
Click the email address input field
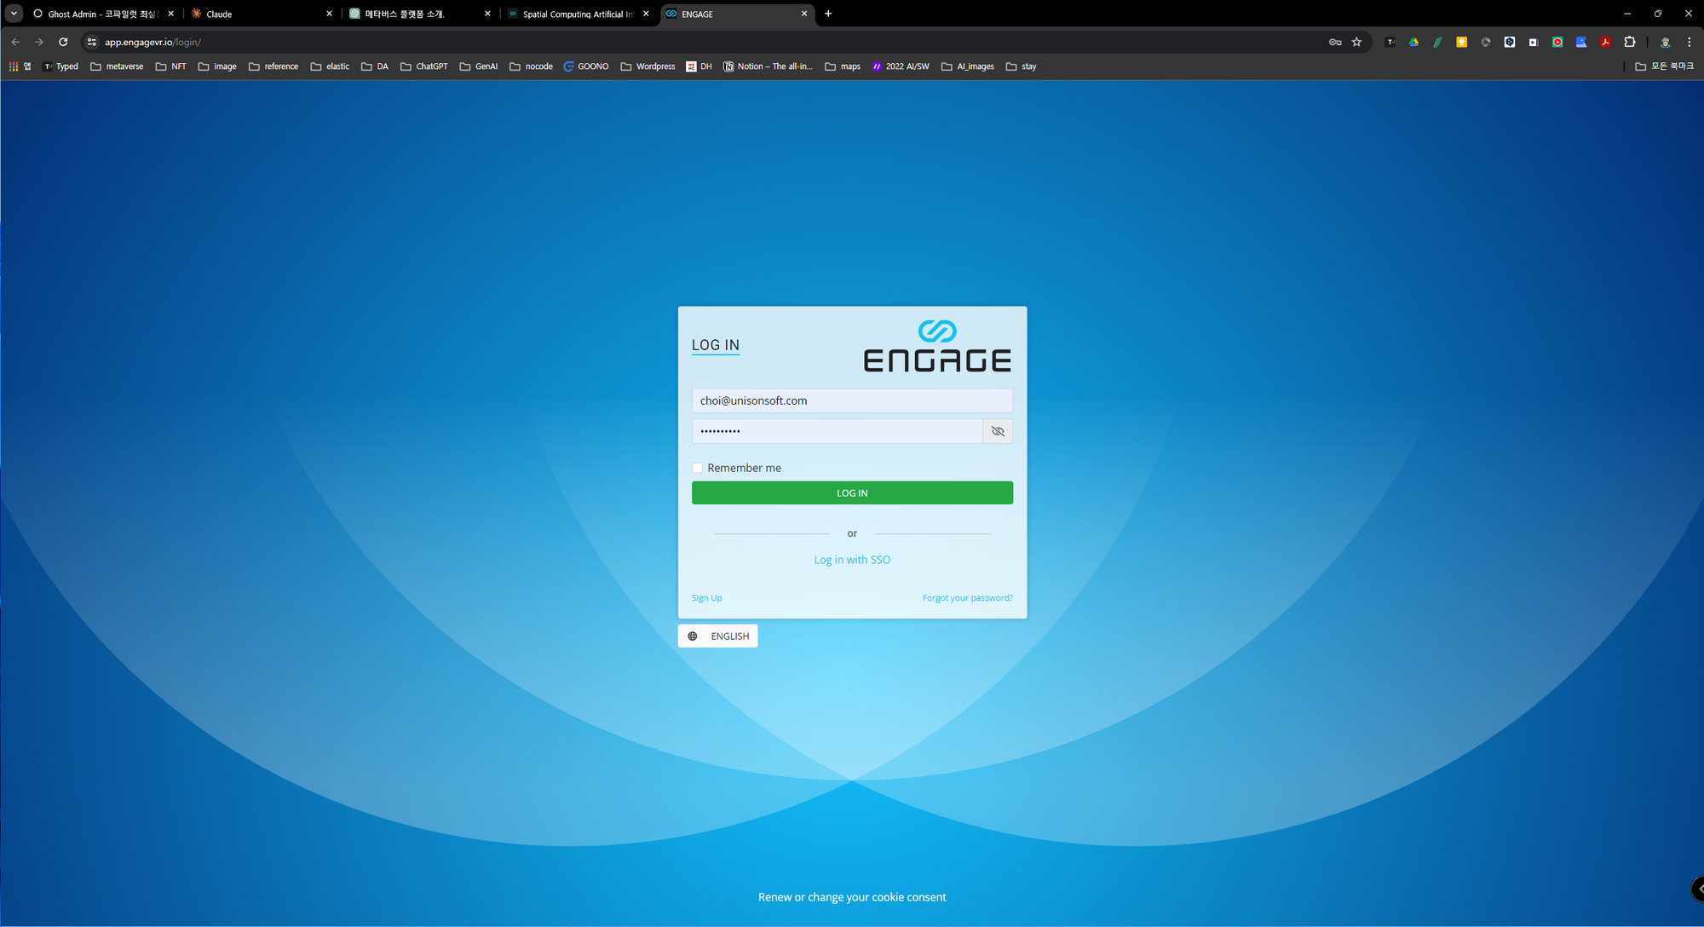click(x=852, y=400)
